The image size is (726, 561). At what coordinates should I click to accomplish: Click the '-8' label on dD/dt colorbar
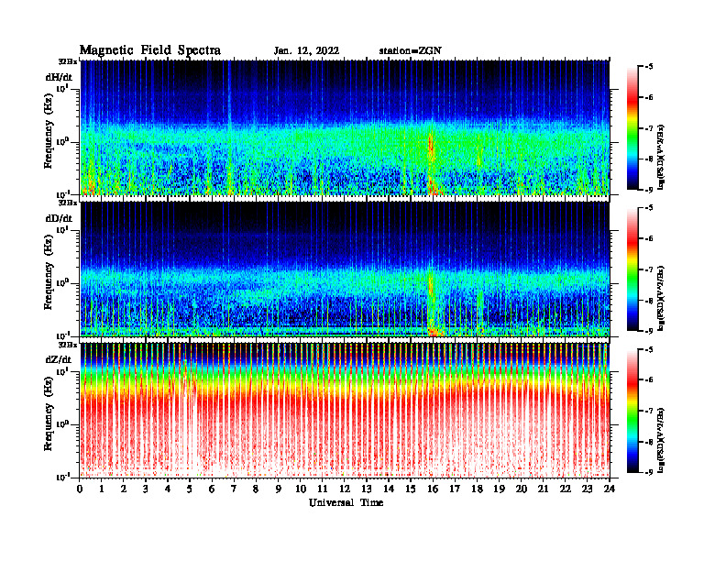(649, 301)
